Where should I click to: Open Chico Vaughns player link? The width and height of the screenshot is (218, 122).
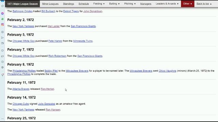click(167, 71)
